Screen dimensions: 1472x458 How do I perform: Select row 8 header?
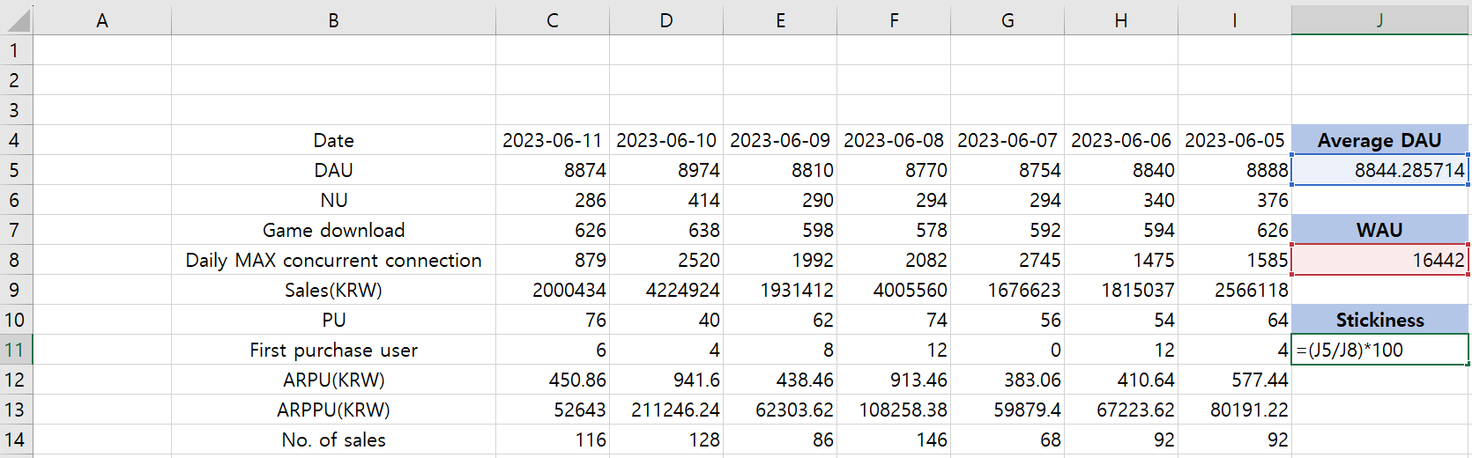coord(16,260)
